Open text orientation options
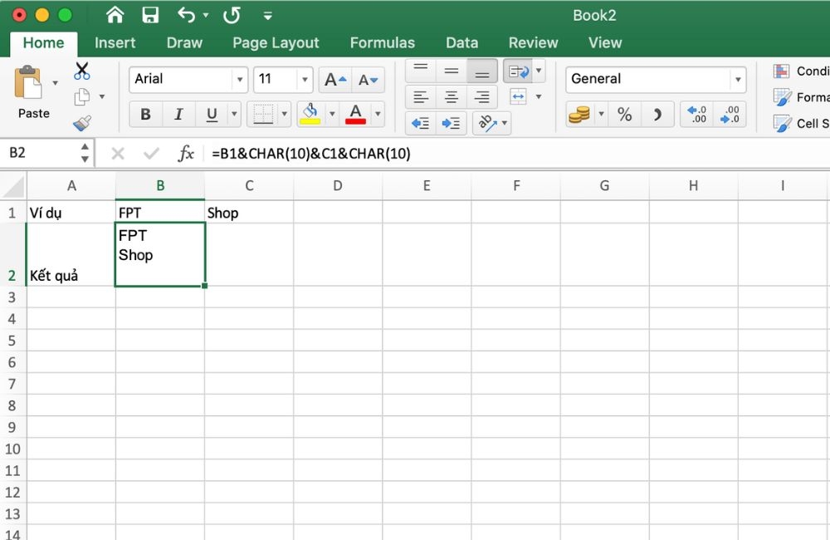The width and height of the screenshot is (830, 540). tap(491, 123)
